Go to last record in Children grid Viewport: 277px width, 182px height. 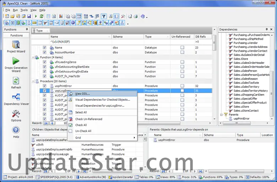point(85,171)
